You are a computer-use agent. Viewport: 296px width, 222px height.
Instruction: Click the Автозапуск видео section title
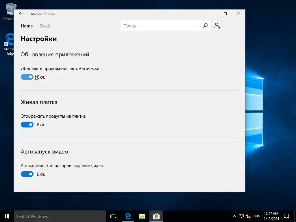click(x=44, y=151)
